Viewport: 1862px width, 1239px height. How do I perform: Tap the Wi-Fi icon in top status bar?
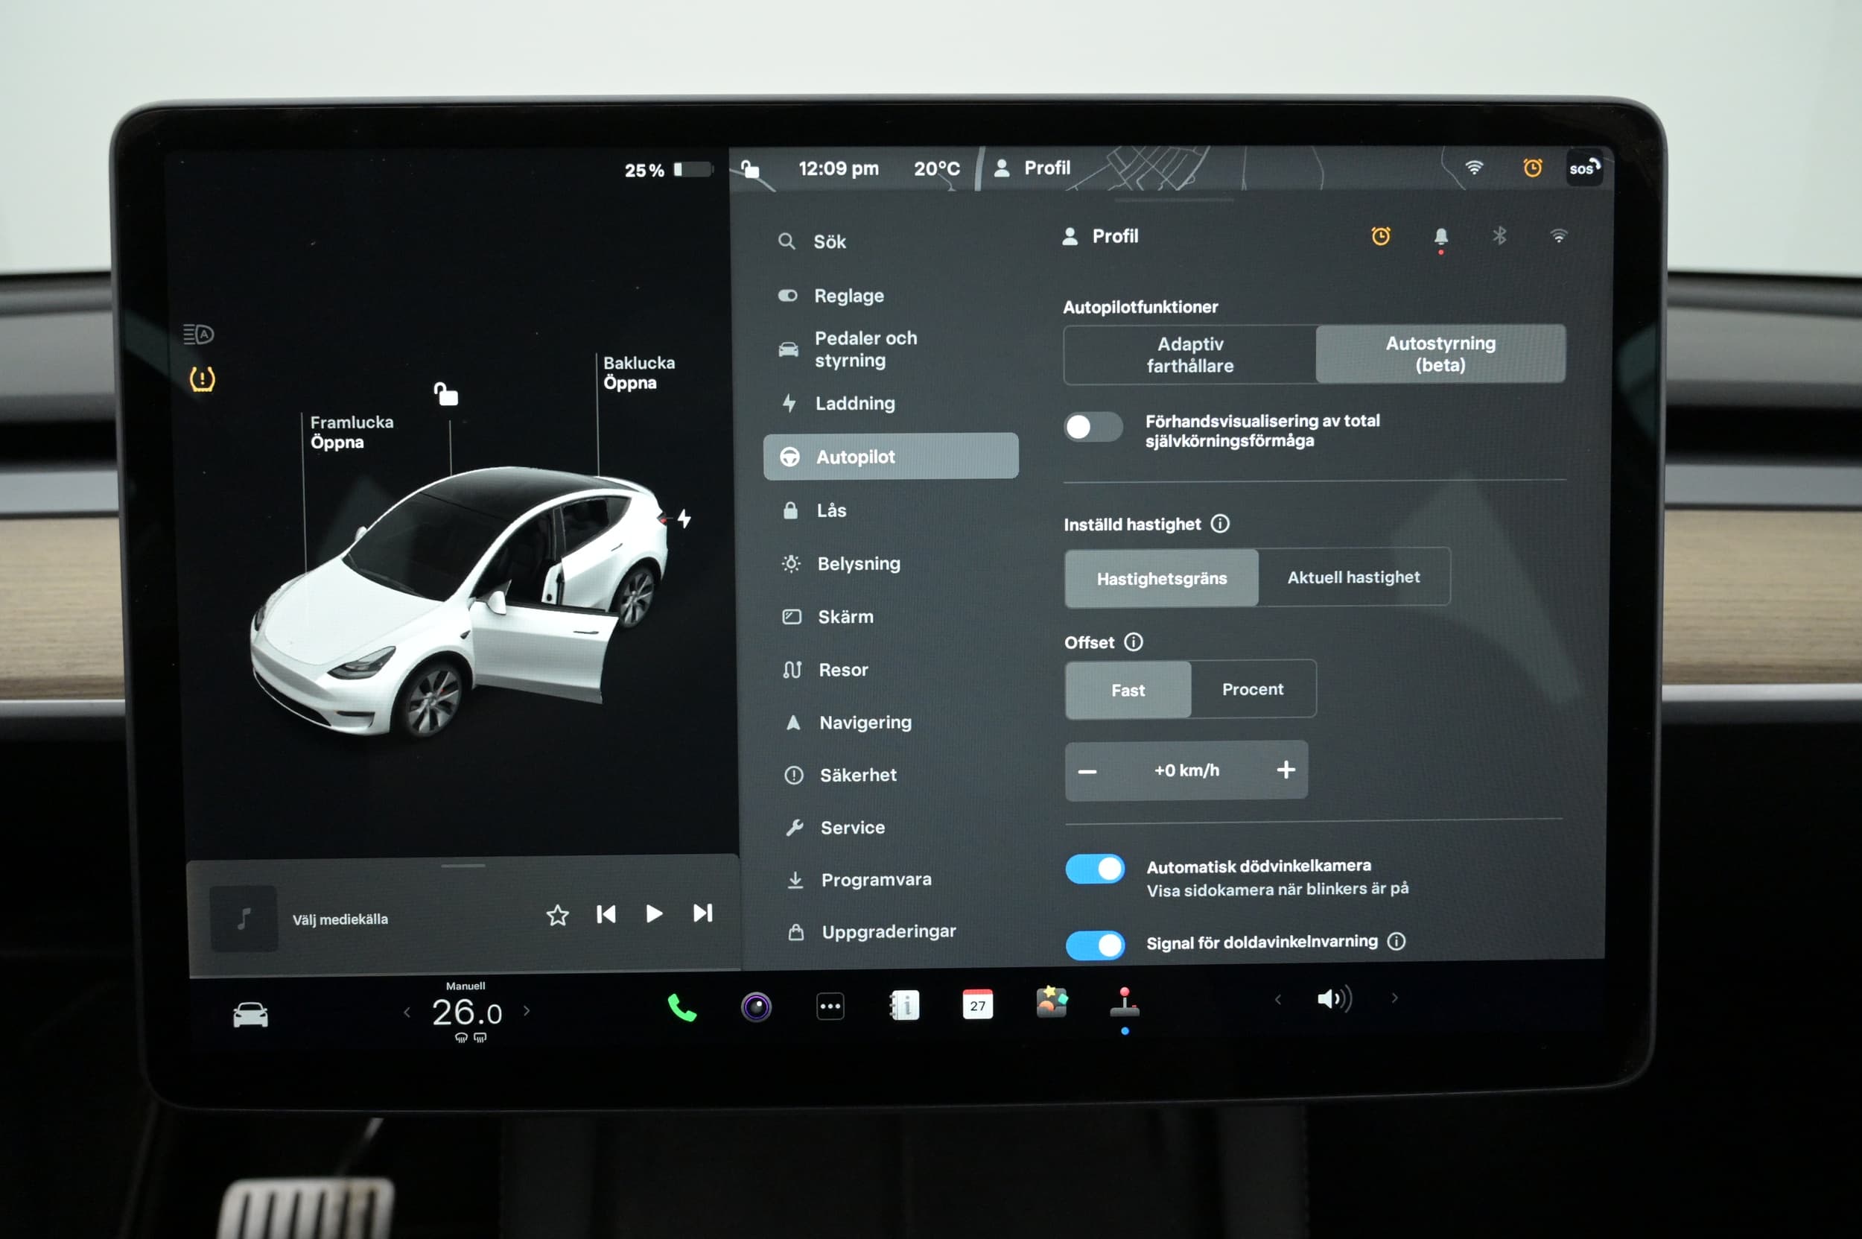pyautogui.click(x=1474, y=168)
